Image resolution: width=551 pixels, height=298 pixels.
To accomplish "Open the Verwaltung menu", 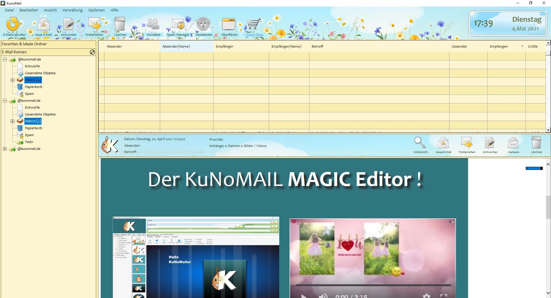I will click(x=72, y=10).
